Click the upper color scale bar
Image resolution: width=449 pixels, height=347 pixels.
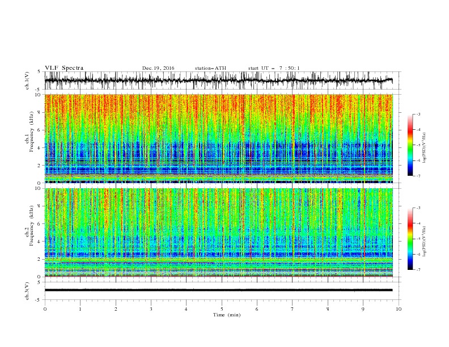(x=410, y=145)
